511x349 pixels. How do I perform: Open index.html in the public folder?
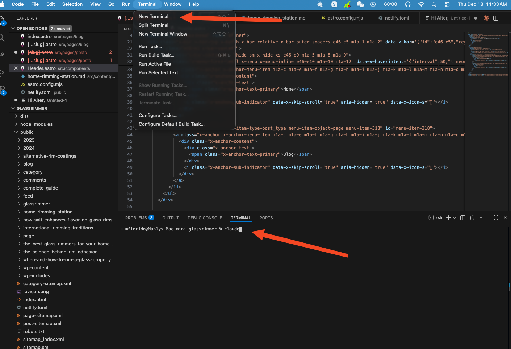point(64,299)
